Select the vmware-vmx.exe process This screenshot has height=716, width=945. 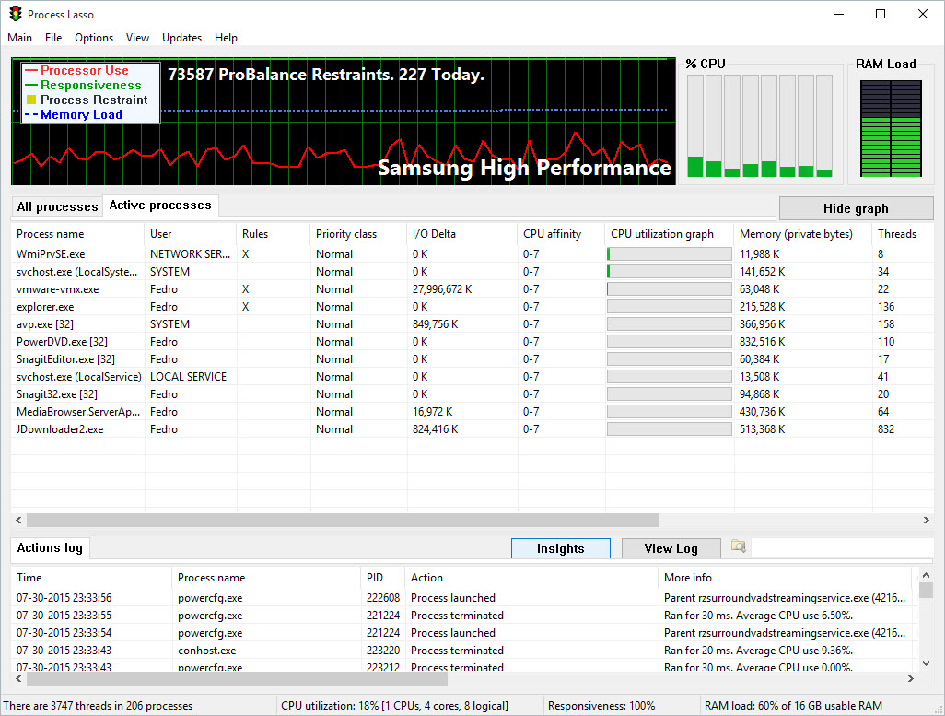472,289
